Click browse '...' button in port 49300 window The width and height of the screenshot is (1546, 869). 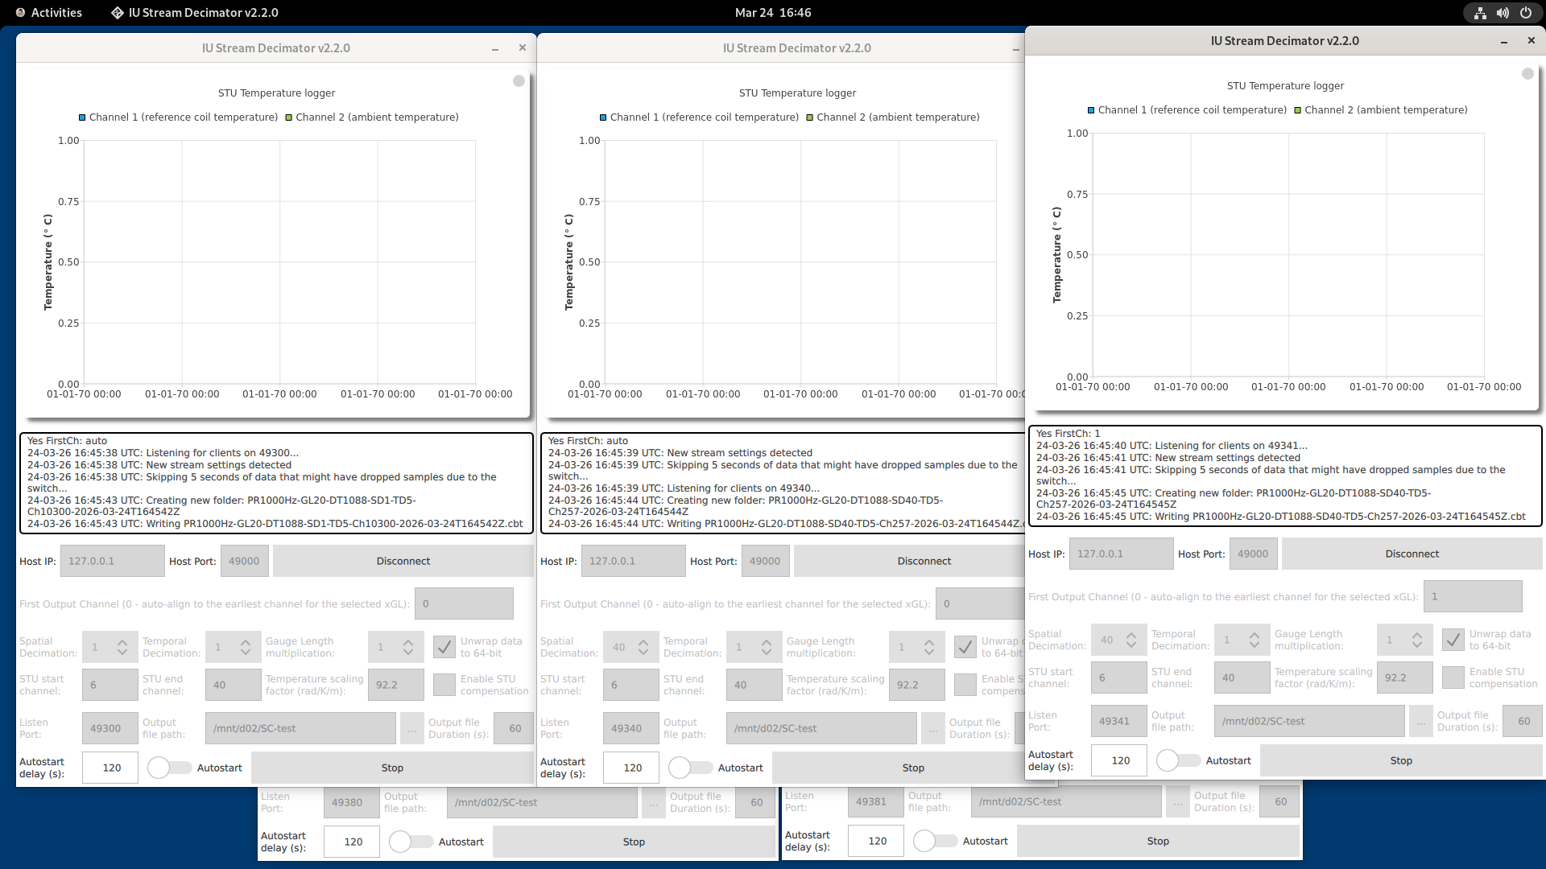[411, 729]
